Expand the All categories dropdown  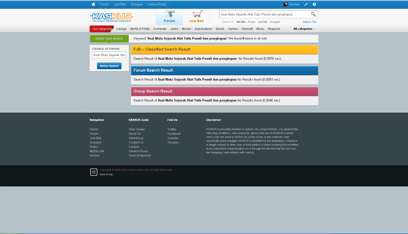click(304, 29)
